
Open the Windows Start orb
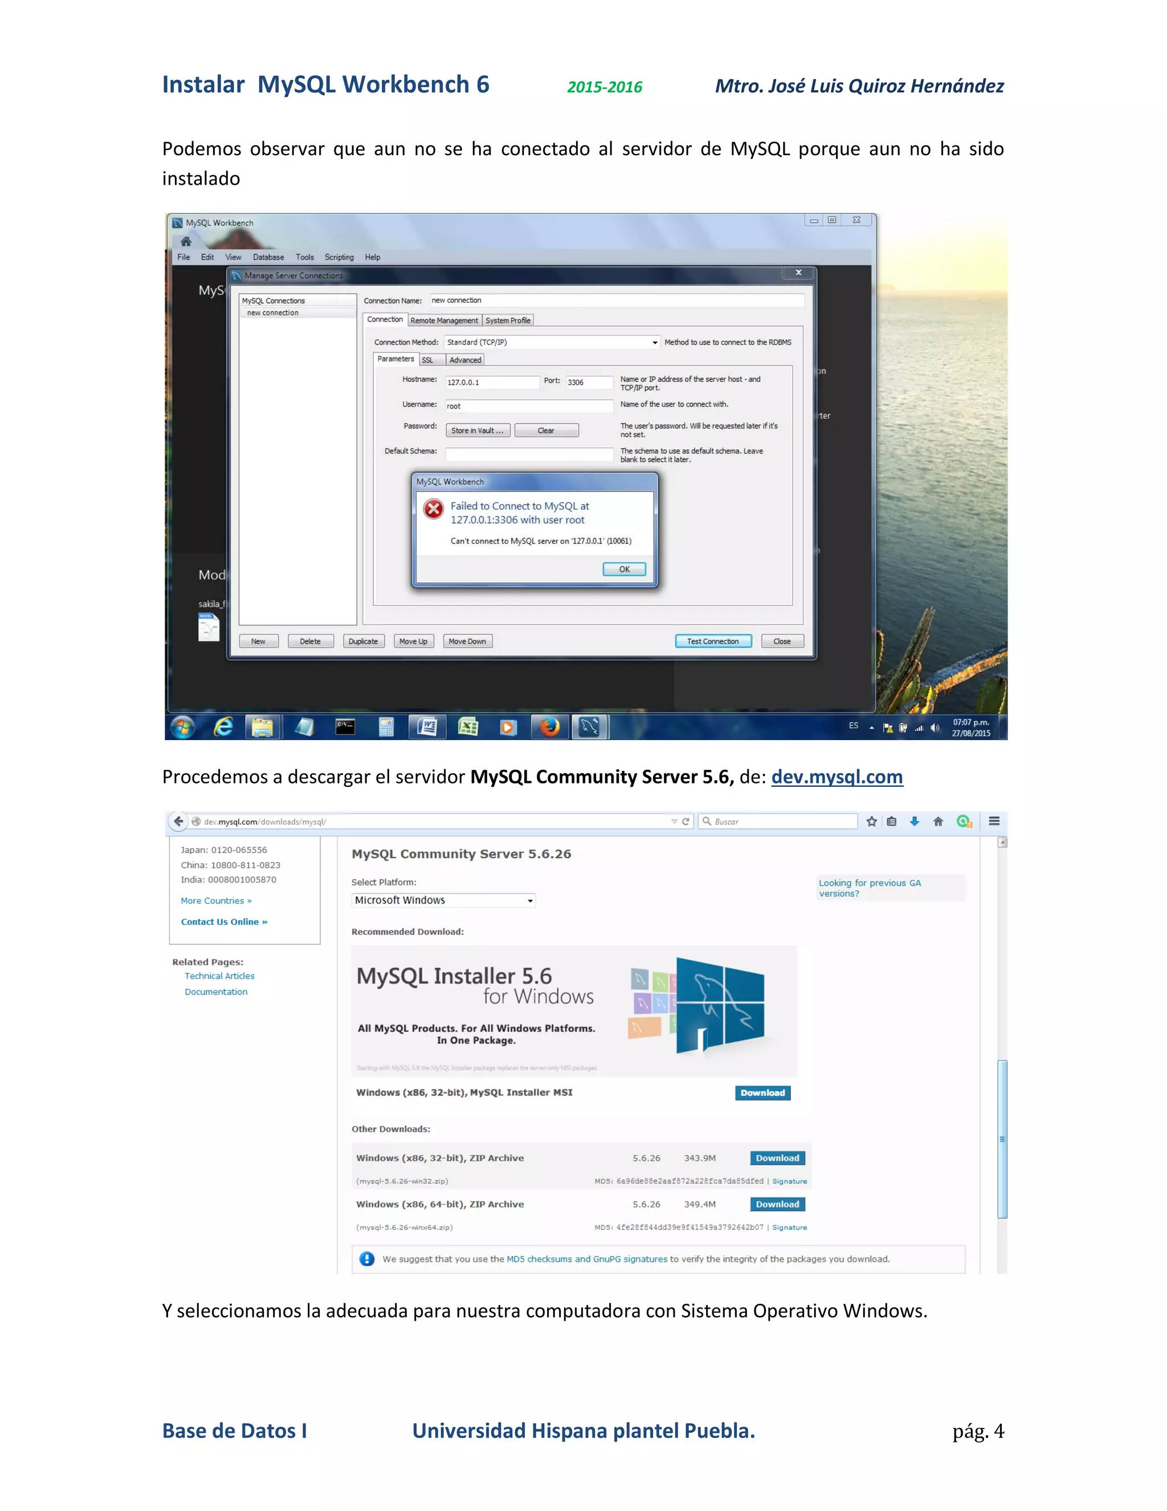click(182, 727)
